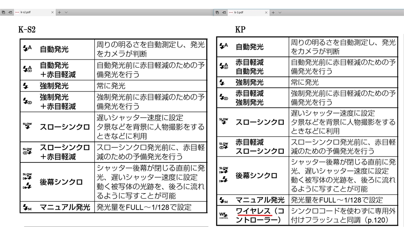Click the auto flash icon beside 自動発光 in K-S2 table
The image size is (404, 227).
(27, 48)
